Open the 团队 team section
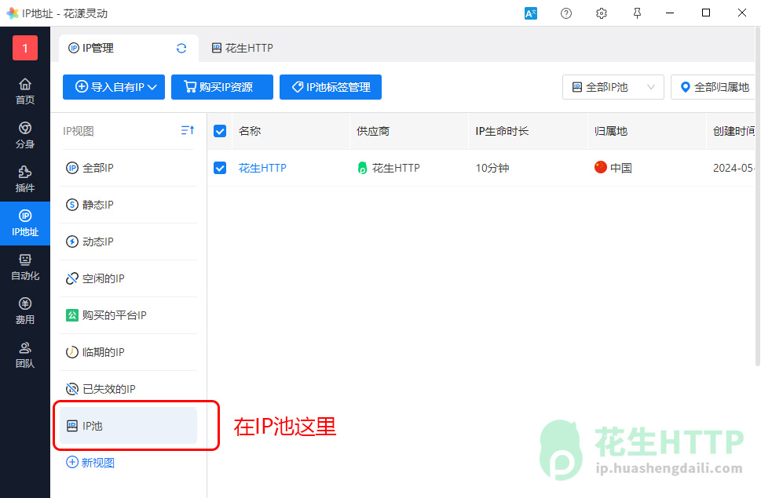Image resolution: width=761 pixels, height=498 pixels. tap(25, 355)
